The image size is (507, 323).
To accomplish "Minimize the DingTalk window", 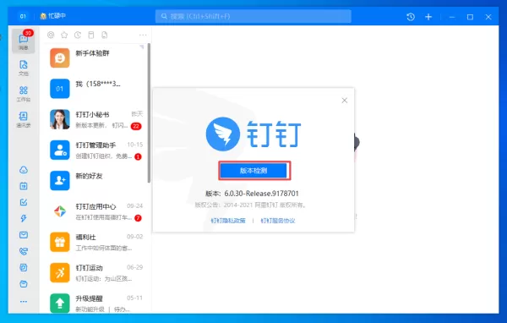I will (x=452, y=17).
